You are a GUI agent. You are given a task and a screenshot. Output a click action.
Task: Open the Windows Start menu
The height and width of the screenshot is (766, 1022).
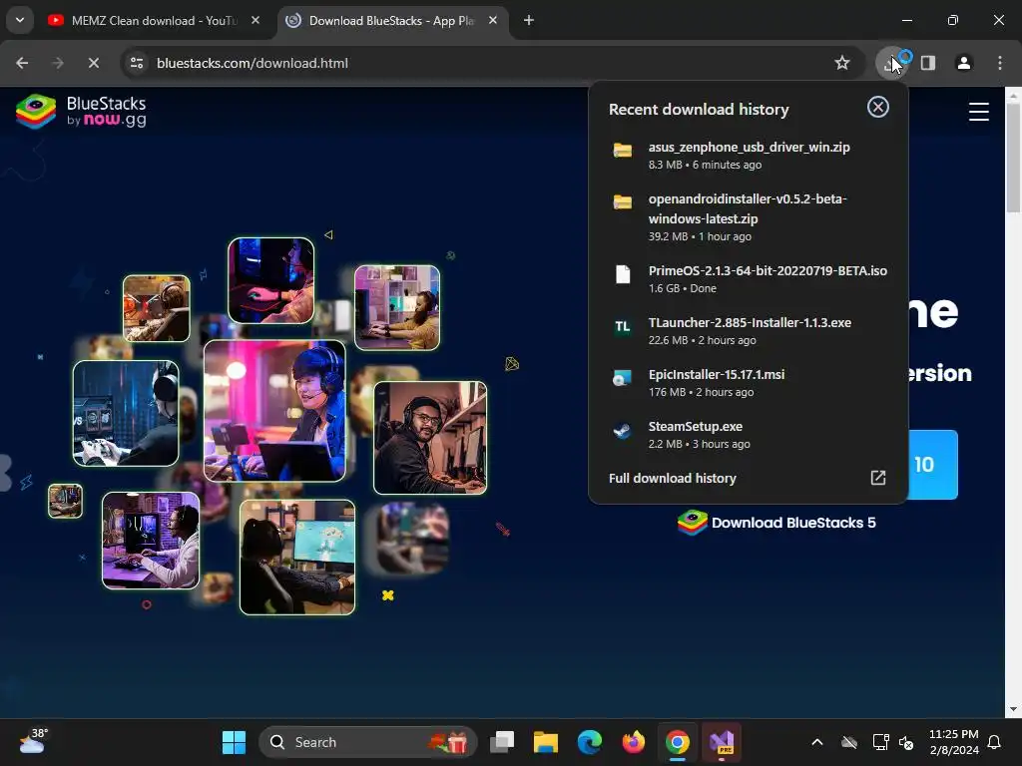[234, 742]
